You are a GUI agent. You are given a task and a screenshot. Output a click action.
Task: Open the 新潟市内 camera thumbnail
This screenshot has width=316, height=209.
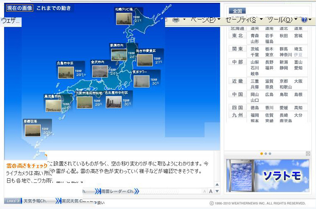pos(119,55)
